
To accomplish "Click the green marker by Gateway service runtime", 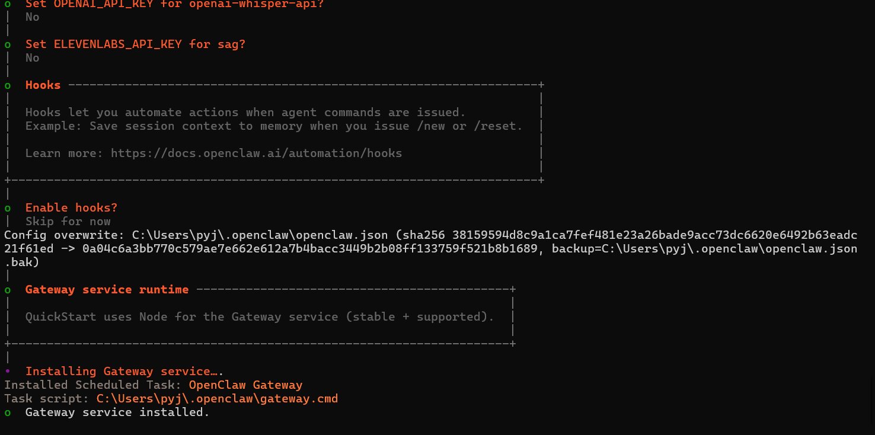I will [x=8, y=290].
